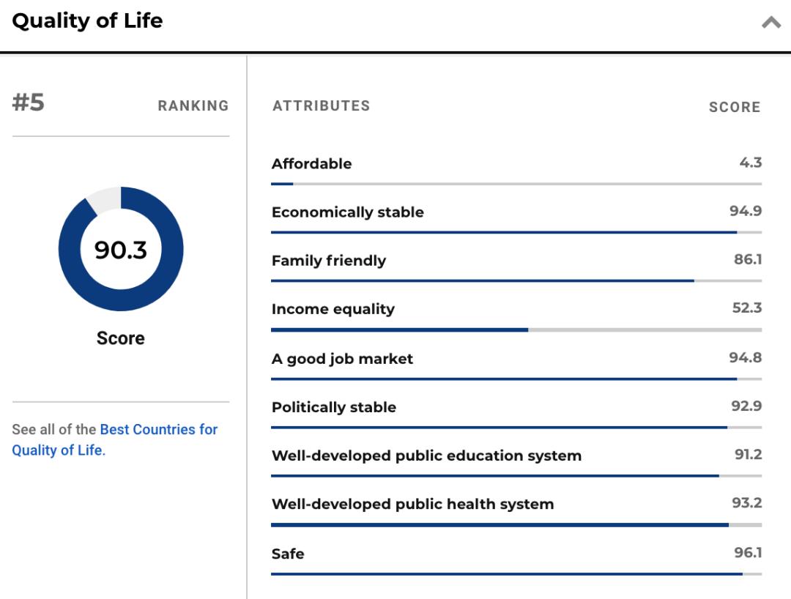791x599 pixels.
Task: Click the public health system score bar
Action: coord(516,524)
